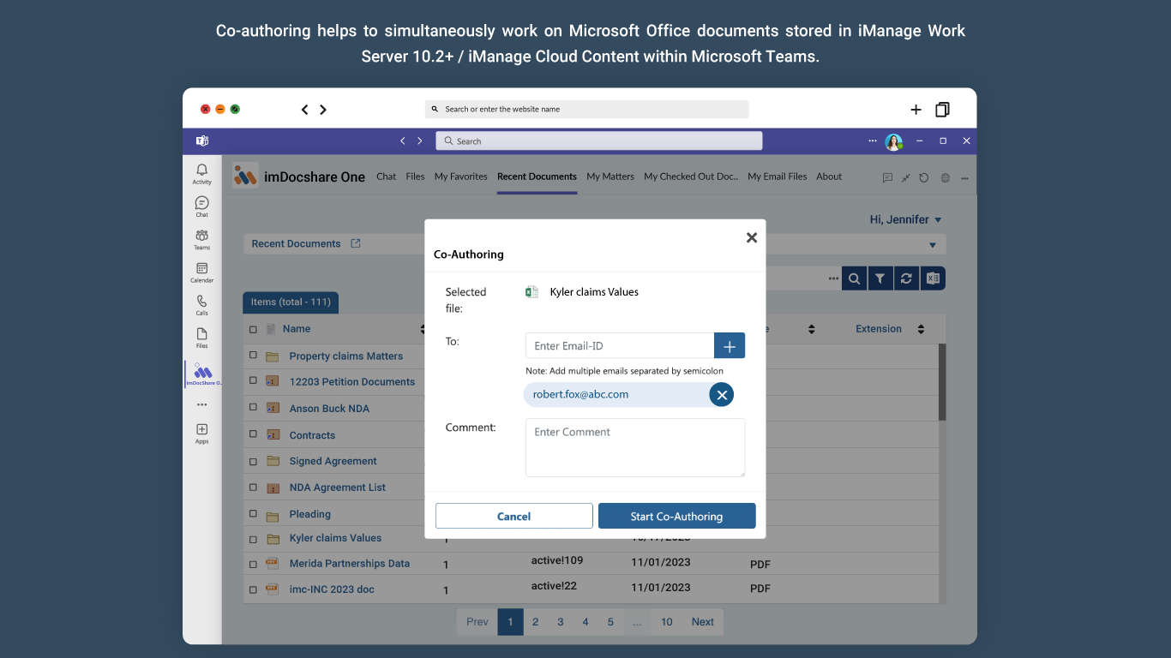Click browser back arrow
1171x658 pixels.
coord(304,110)
